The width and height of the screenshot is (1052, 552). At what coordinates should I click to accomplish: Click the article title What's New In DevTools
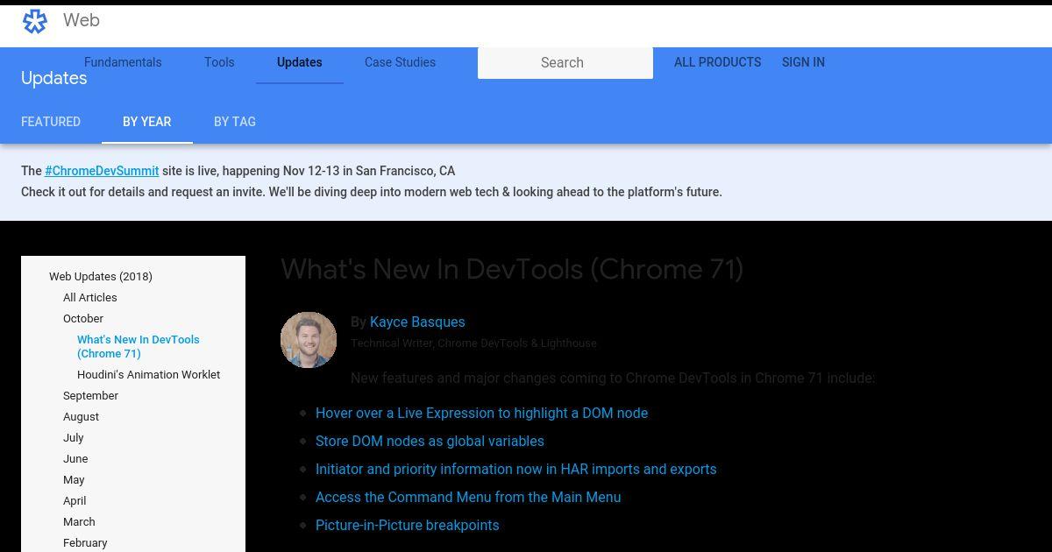point(512,269)
